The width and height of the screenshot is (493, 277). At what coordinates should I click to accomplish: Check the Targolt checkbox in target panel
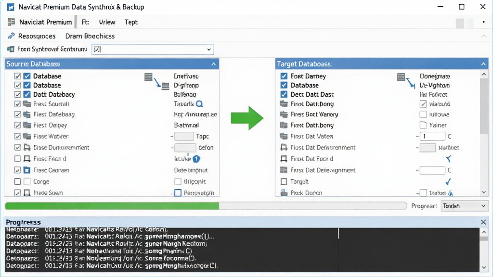click(x=284, y=181)
